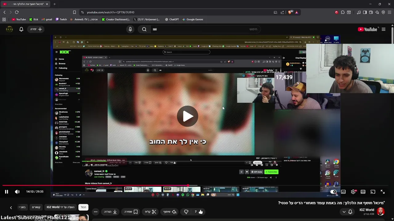Image resolution: width=394 pixels, height=221 pixels.
Task: Open the יצירה create button
Action: (36, 29)
